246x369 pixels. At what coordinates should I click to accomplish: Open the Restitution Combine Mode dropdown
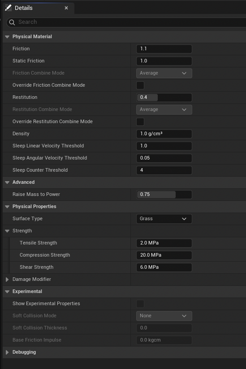164,109
